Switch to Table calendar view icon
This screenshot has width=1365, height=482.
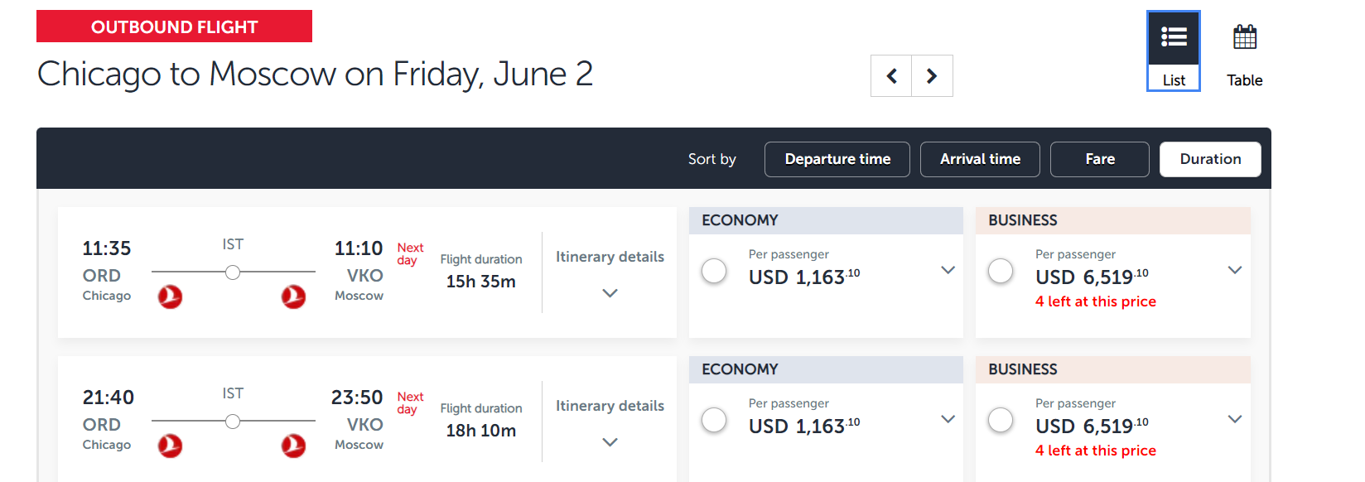(1245, 37)
